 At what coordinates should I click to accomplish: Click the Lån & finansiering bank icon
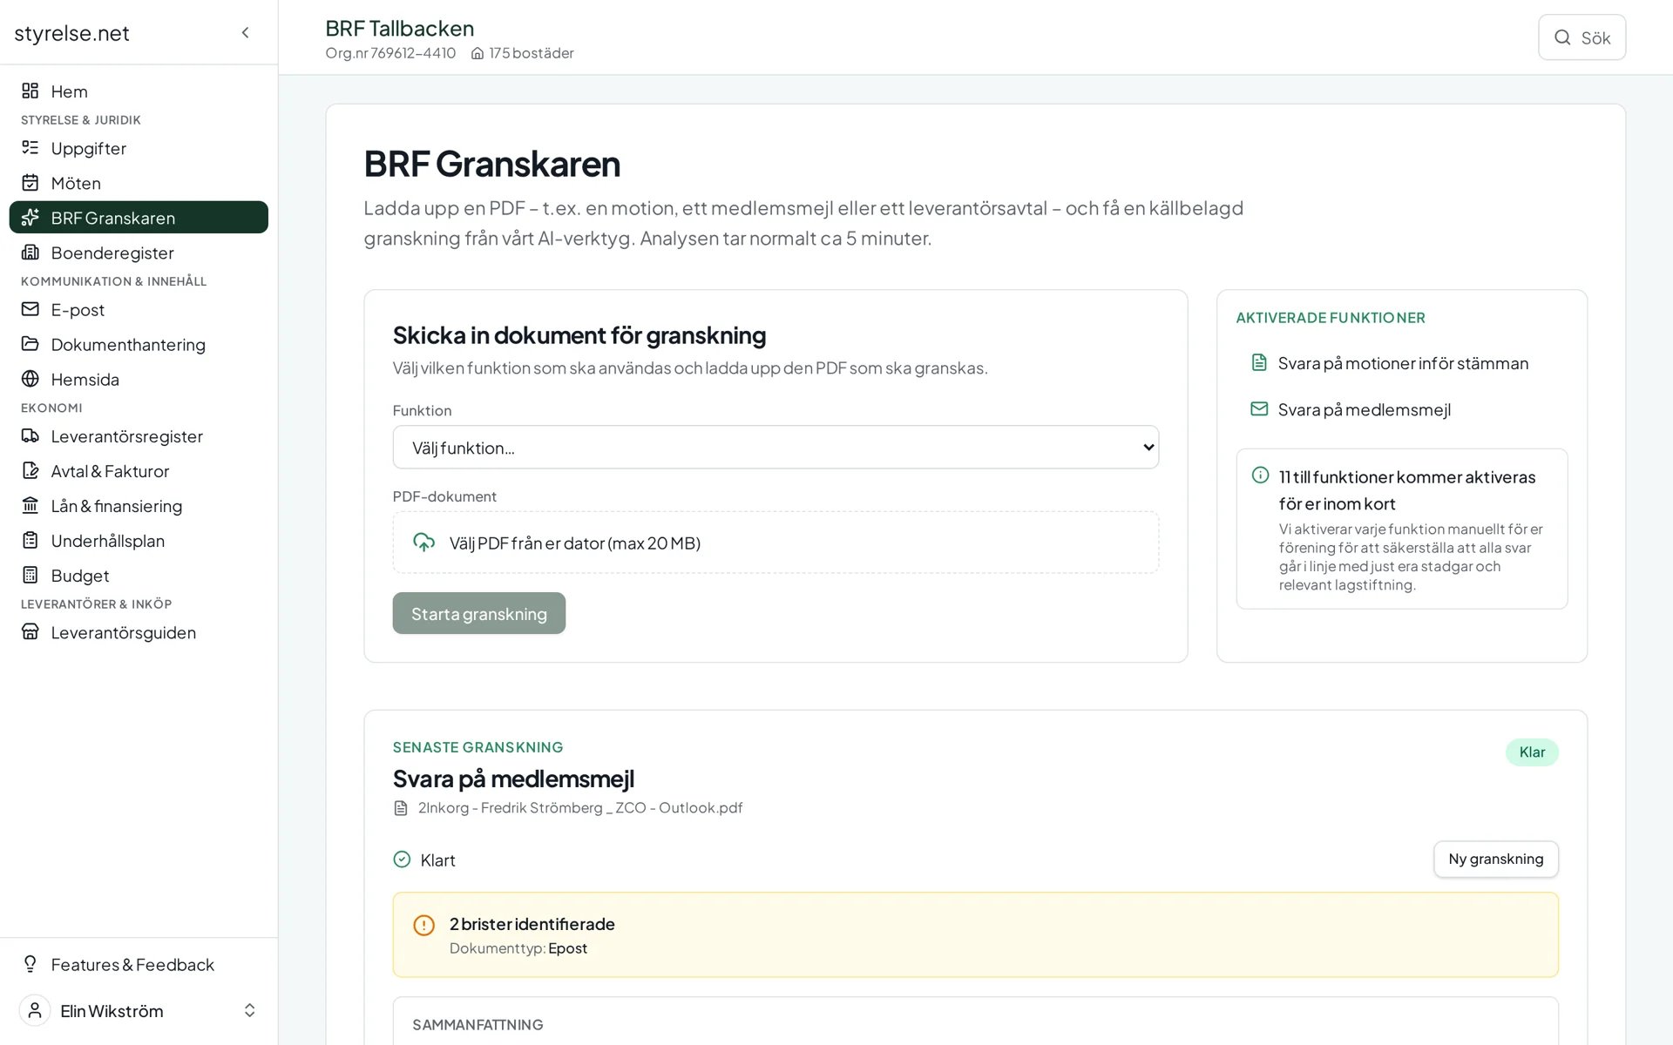tap(30, 505)
